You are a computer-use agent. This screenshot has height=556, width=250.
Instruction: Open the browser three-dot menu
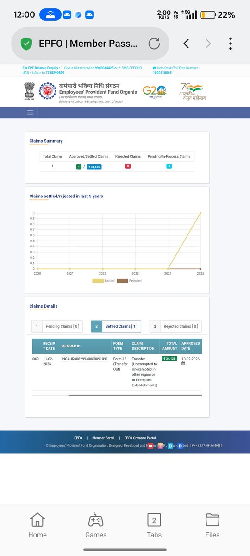coord(231,44)
